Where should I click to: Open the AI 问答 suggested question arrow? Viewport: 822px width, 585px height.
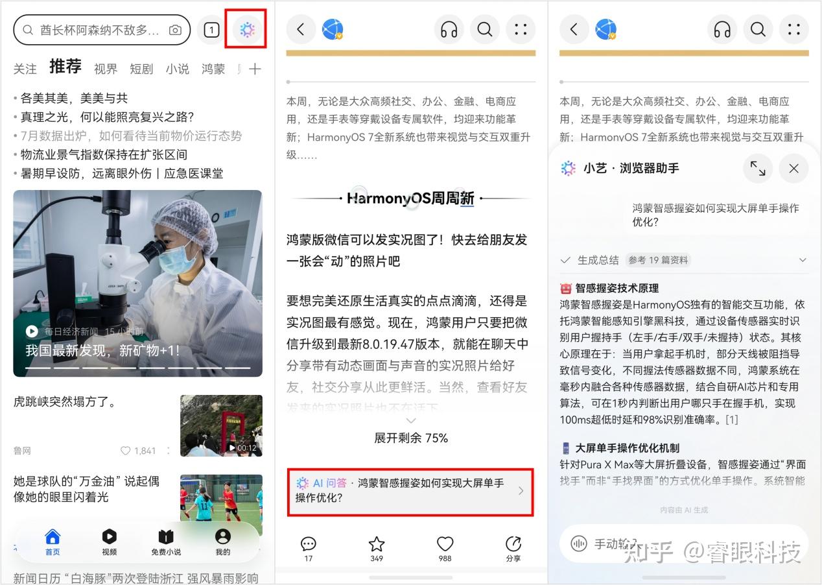tap(521, 491)
